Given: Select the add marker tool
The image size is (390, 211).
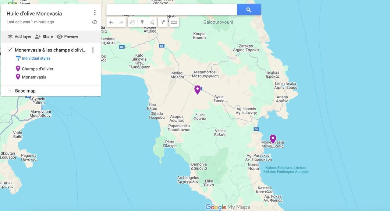Looking at the screenshot, I should coord(142,22).
